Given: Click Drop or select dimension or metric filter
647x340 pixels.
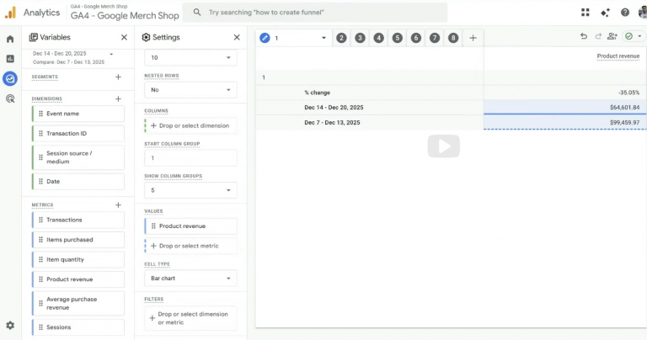Looking at the screenshot, I should click(x=190, y=318).
